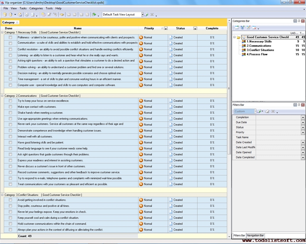The width and height of the screenshot is (306, 244).
Task: Check off 'Stay polite, courteous and positive' task
Action: point(11,206)
